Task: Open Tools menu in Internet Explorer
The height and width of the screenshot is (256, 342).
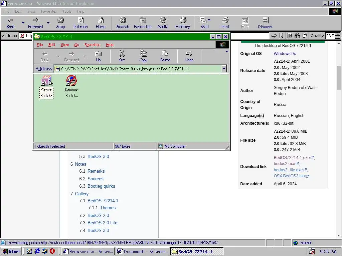Action: pos(67,11)
